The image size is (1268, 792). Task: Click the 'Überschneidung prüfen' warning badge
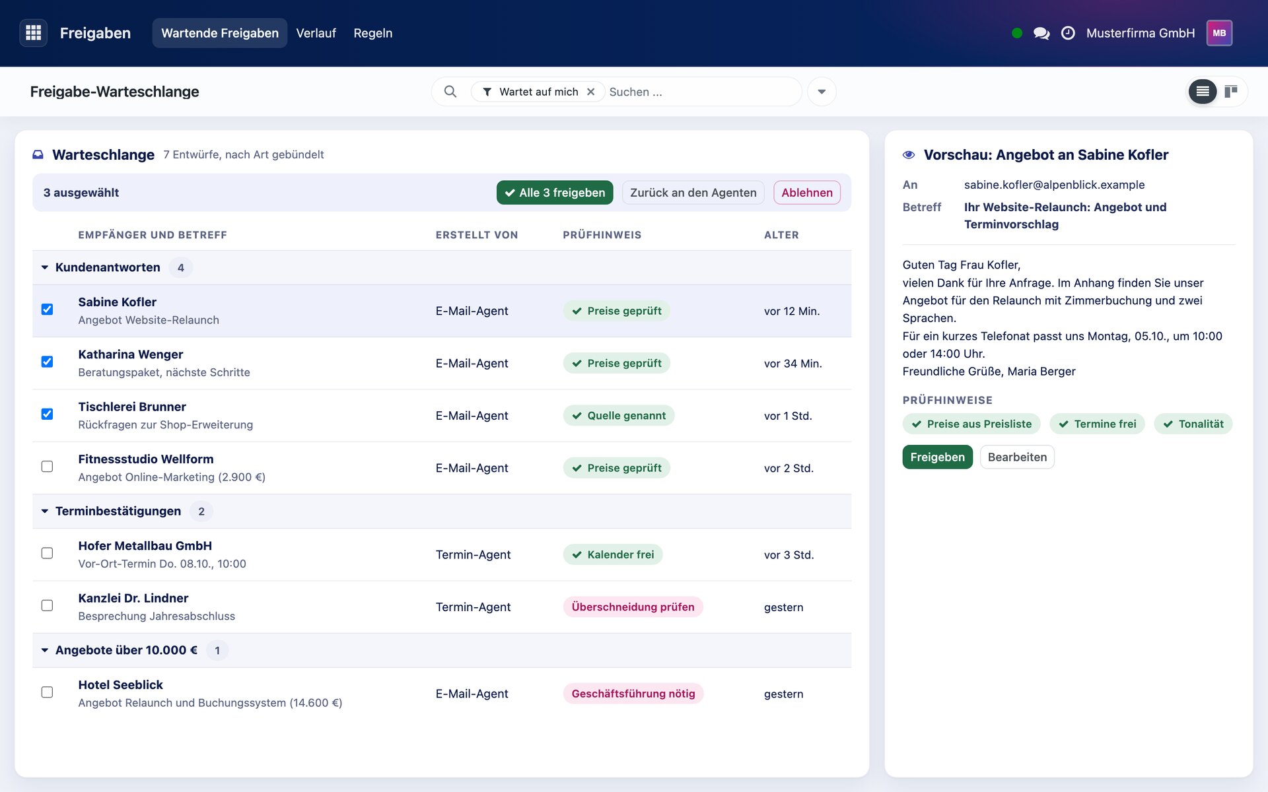[633, 607]
